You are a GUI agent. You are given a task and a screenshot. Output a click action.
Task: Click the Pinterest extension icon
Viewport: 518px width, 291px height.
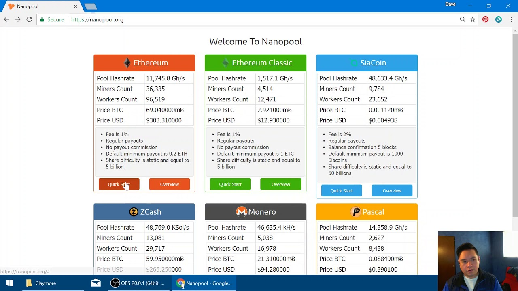485,19
